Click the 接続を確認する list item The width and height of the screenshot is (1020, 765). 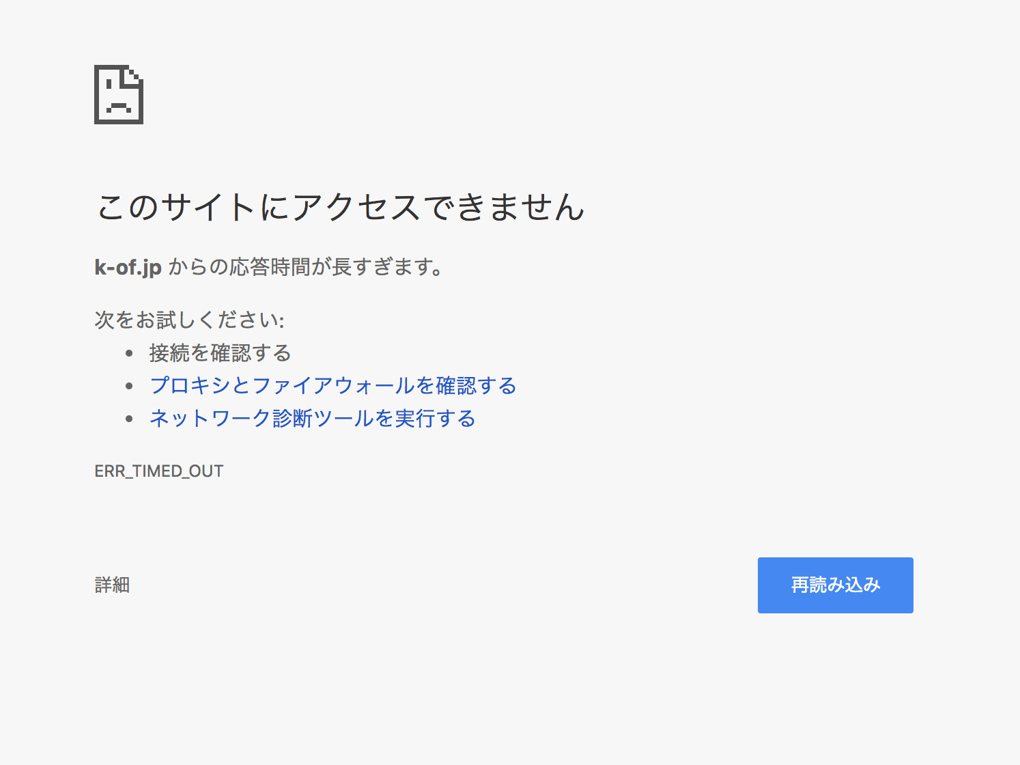[220, 353]
